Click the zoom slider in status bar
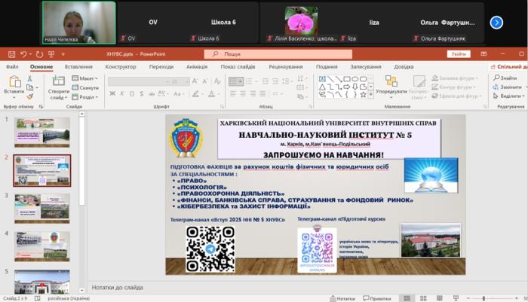This screenshot has width=528, height=302. tap(483, 298)
